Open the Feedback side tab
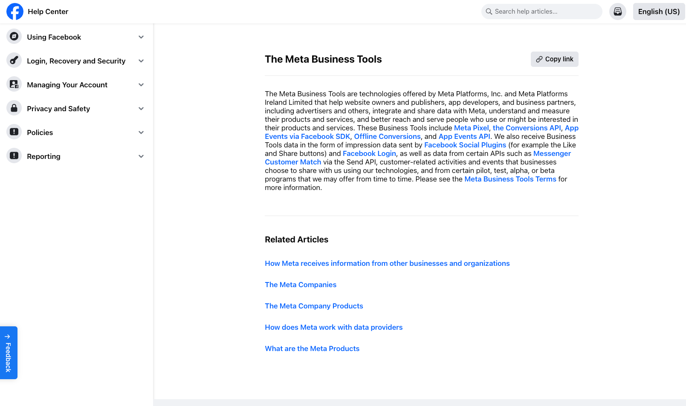 (9, 353)
